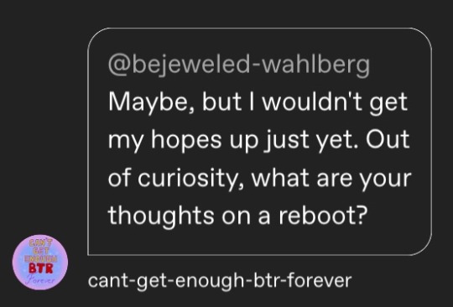Click "Maybe," at the message start
This screenshot has height=307, width=453.
[x=151, y=103]
